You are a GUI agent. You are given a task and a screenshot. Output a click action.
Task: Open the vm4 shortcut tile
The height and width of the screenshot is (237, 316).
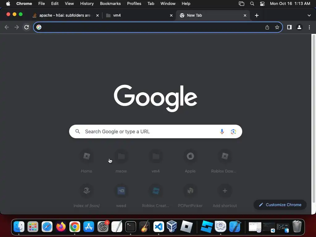(156, 161)
